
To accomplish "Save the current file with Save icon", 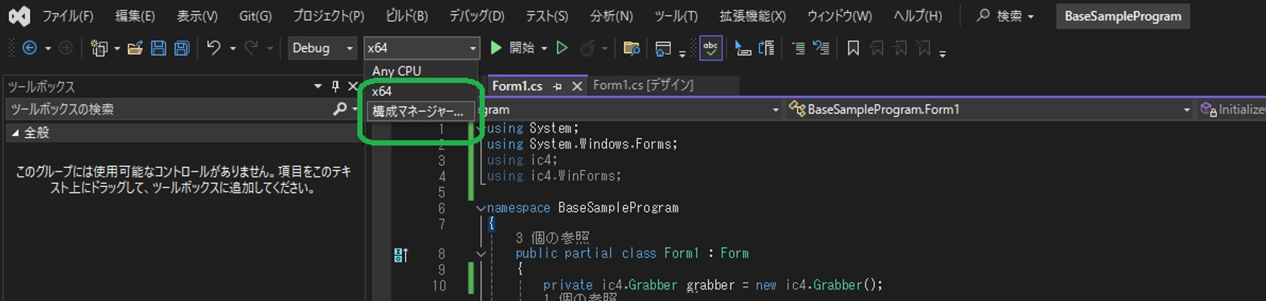I will click(x=159, y=48).
